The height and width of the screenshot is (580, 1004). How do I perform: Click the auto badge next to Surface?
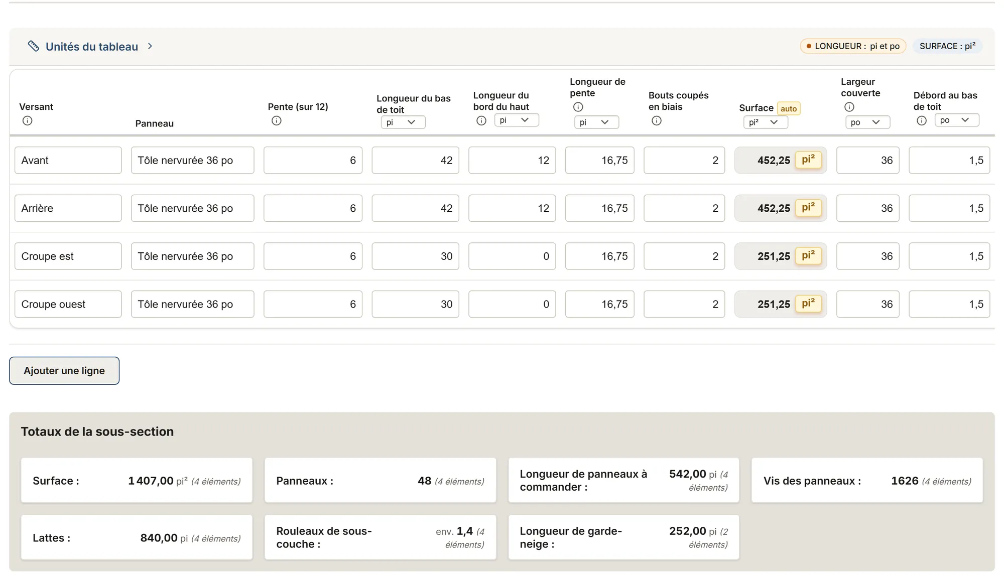coord(789,108)
